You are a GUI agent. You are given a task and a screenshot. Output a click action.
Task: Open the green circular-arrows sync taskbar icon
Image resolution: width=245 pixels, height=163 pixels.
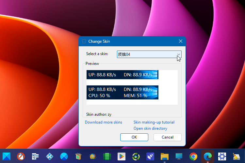pos(136,156)
